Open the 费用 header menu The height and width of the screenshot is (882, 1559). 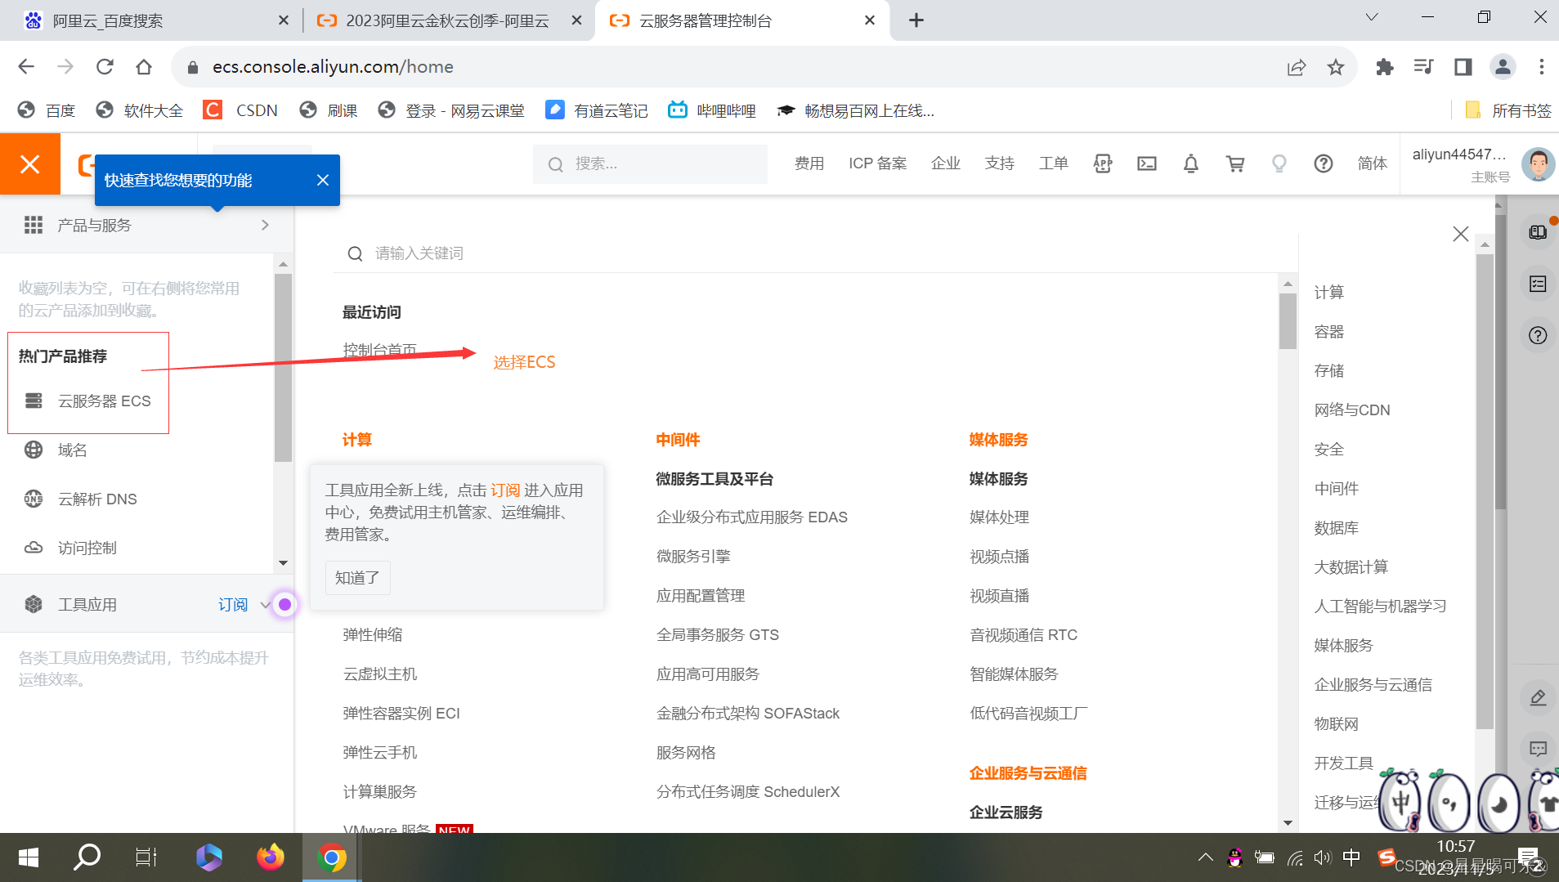[x=809, y=163]
